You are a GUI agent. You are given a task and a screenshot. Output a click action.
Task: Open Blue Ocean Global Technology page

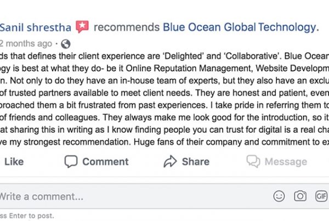pyautogui.click(x=241, y=27)
